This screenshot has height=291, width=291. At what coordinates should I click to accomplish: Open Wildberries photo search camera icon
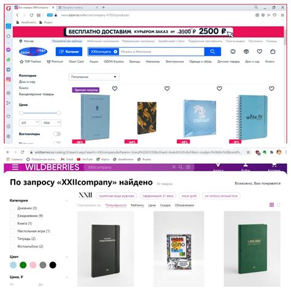pos(188,167)
